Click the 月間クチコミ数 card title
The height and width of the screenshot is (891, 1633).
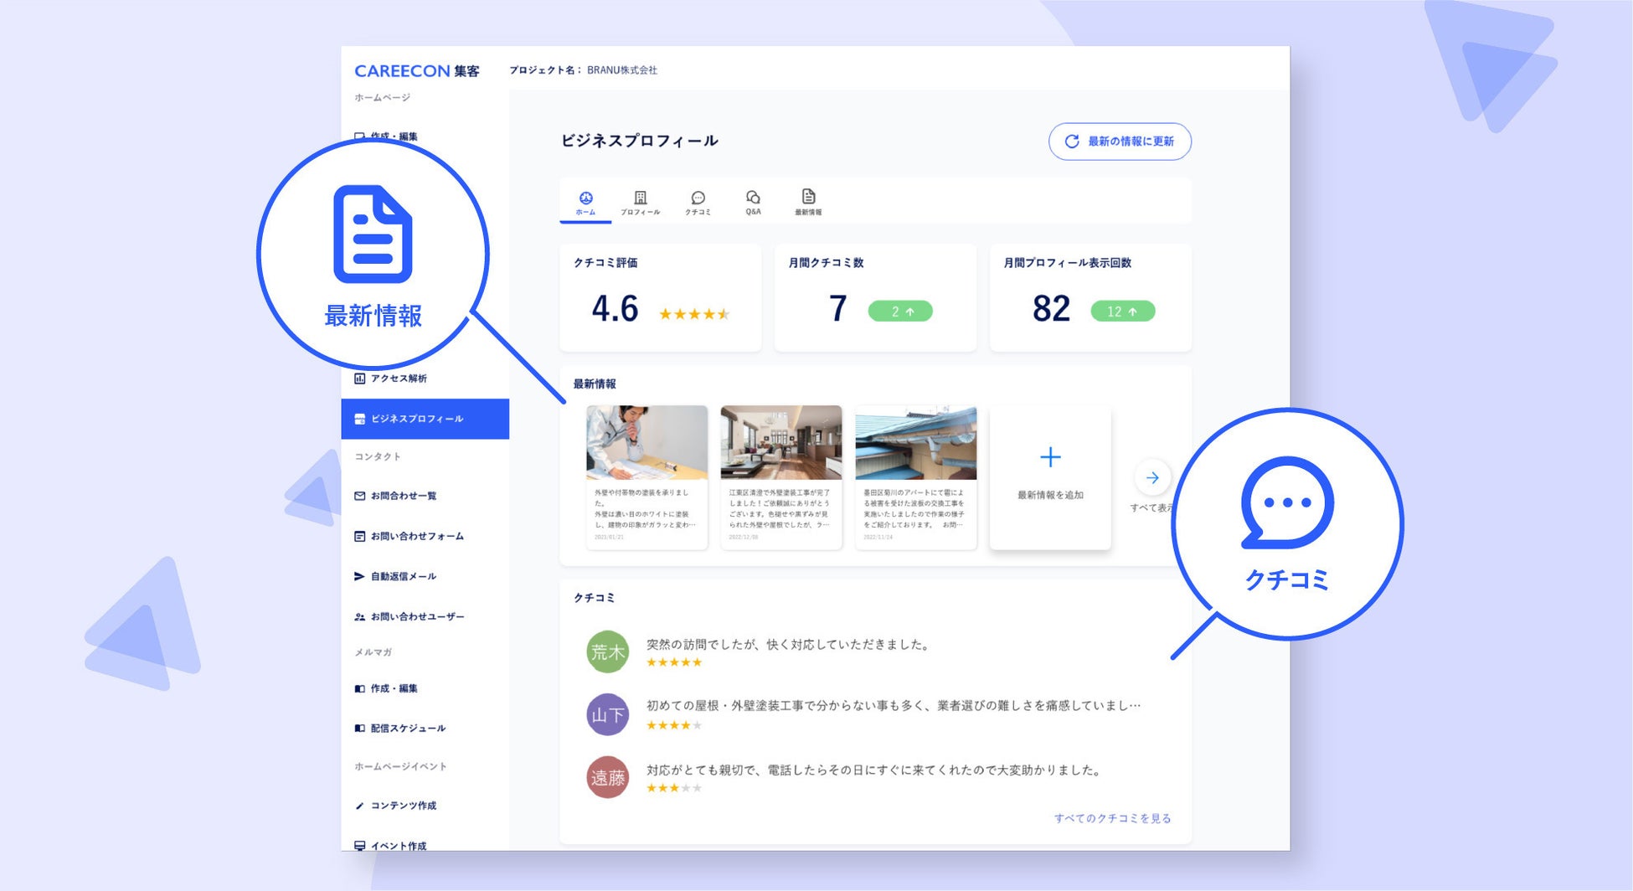click(x=826, y=263)
